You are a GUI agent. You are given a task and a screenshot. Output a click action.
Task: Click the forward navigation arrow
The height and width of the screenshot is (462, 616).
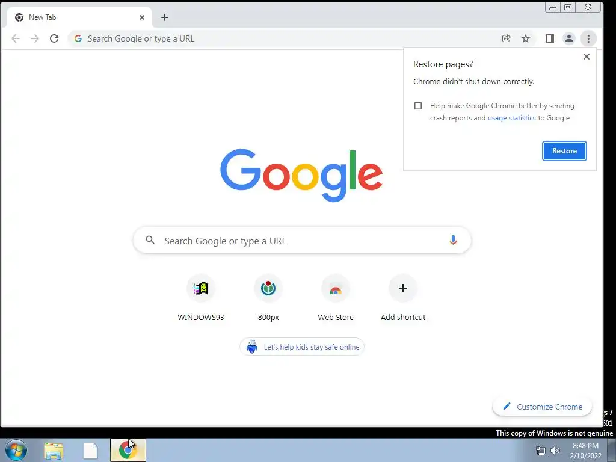coord(35,38)
